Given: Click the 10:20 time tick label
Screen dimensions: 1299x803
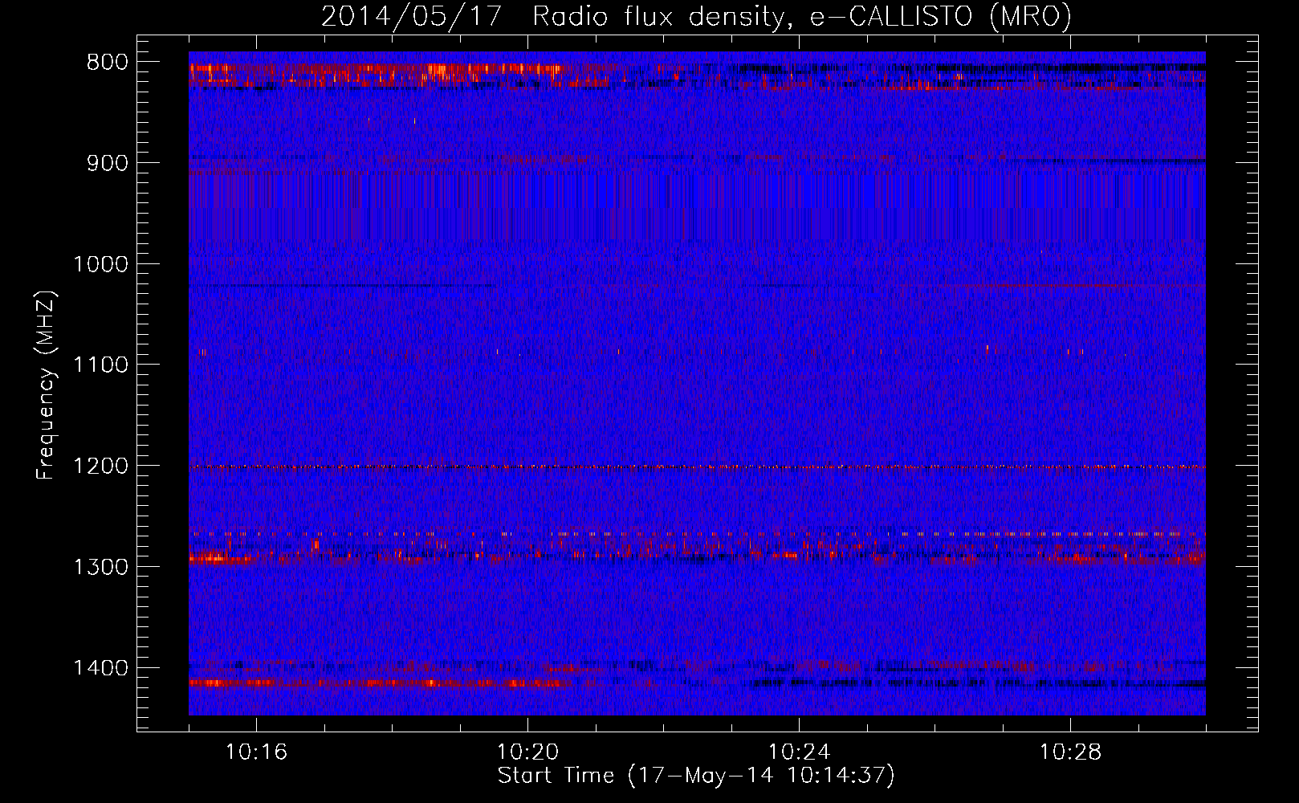Looking at the screenshot, I should [x=527, y=752].
